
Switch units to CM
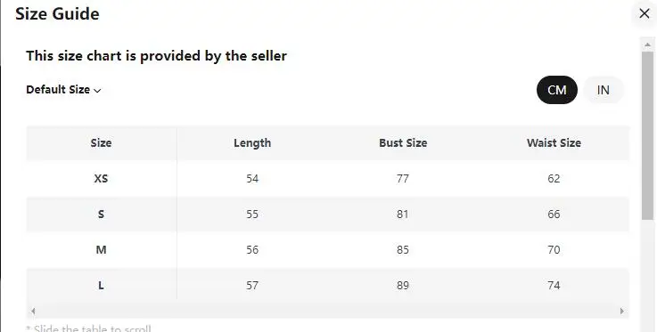557,90
